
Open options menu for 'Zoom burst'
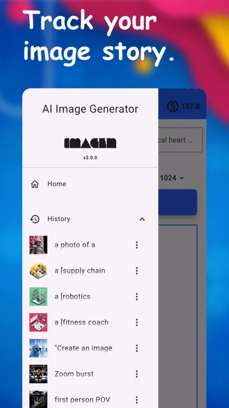[x=137, y=374]
